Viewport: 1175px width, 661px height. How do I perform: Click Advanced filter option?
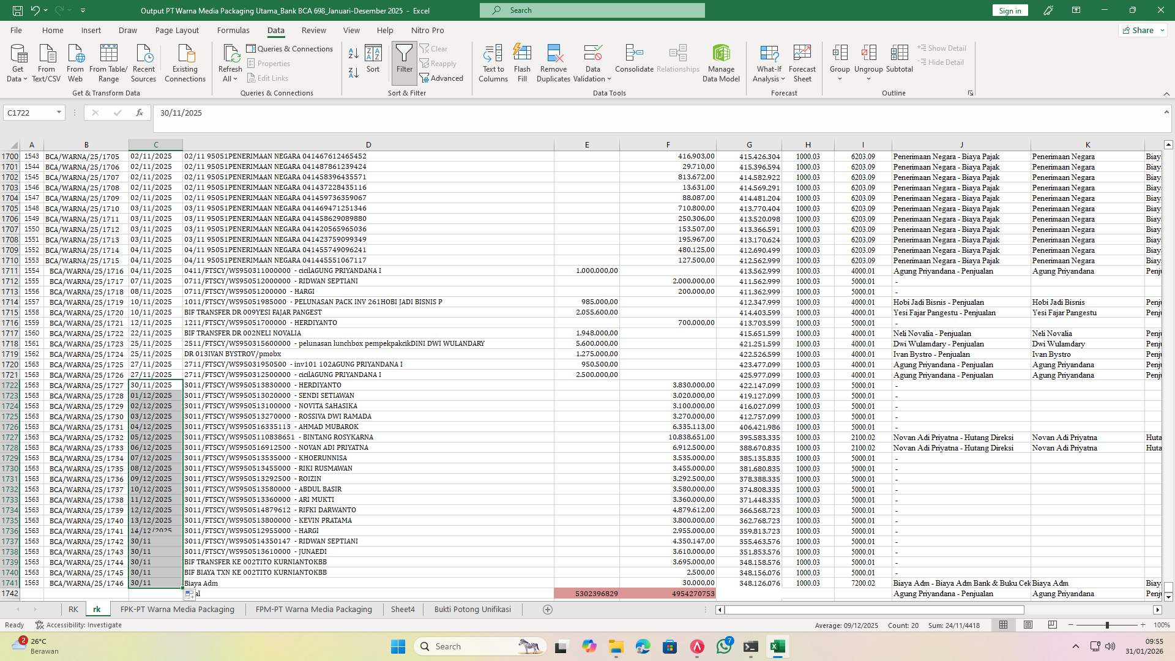[442, 78]
